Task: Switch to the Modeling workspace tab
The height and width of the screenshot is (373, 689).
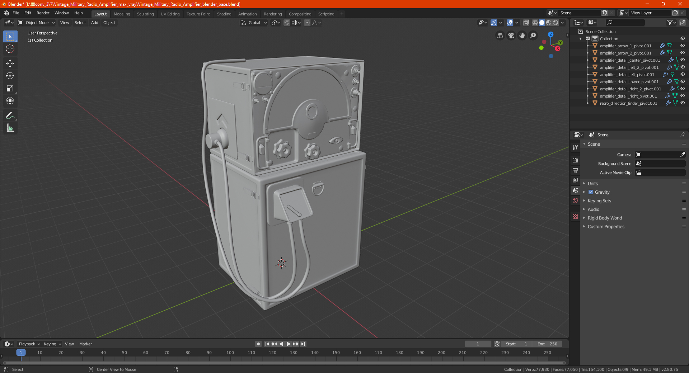Action: (x=122, y=14)
